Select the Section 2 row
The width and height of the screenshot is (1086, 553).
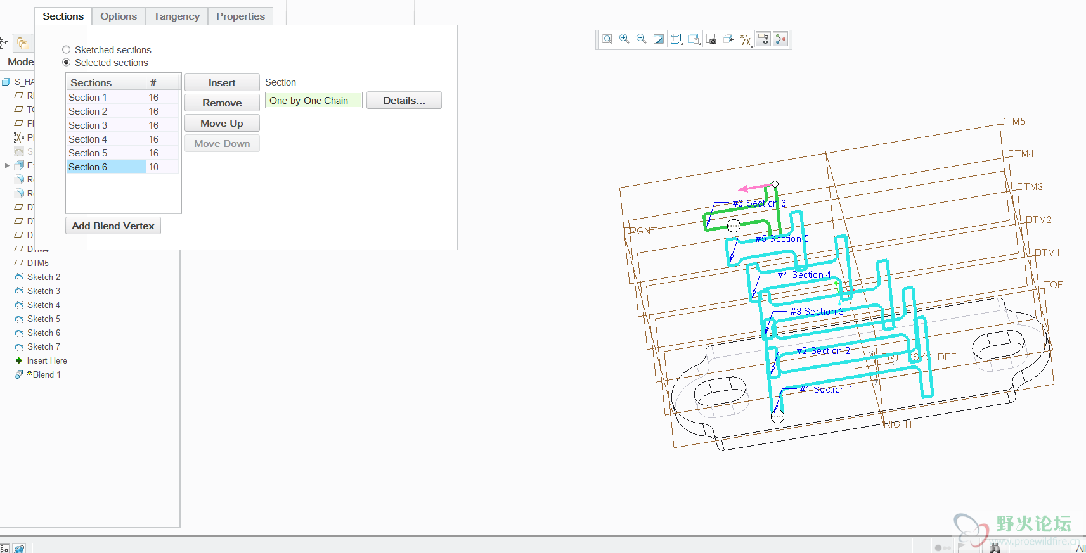coord(122,111)
